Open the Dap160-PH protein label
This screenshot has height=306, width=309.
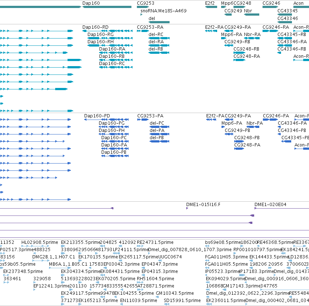point(111,130)
